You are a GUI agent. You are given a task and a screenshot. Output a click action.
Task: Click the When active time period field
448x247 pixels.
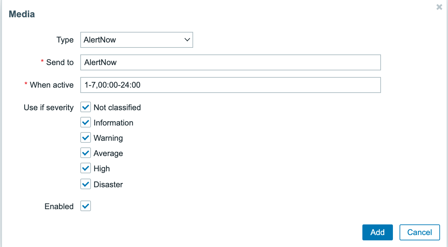[x=230, y=85]
